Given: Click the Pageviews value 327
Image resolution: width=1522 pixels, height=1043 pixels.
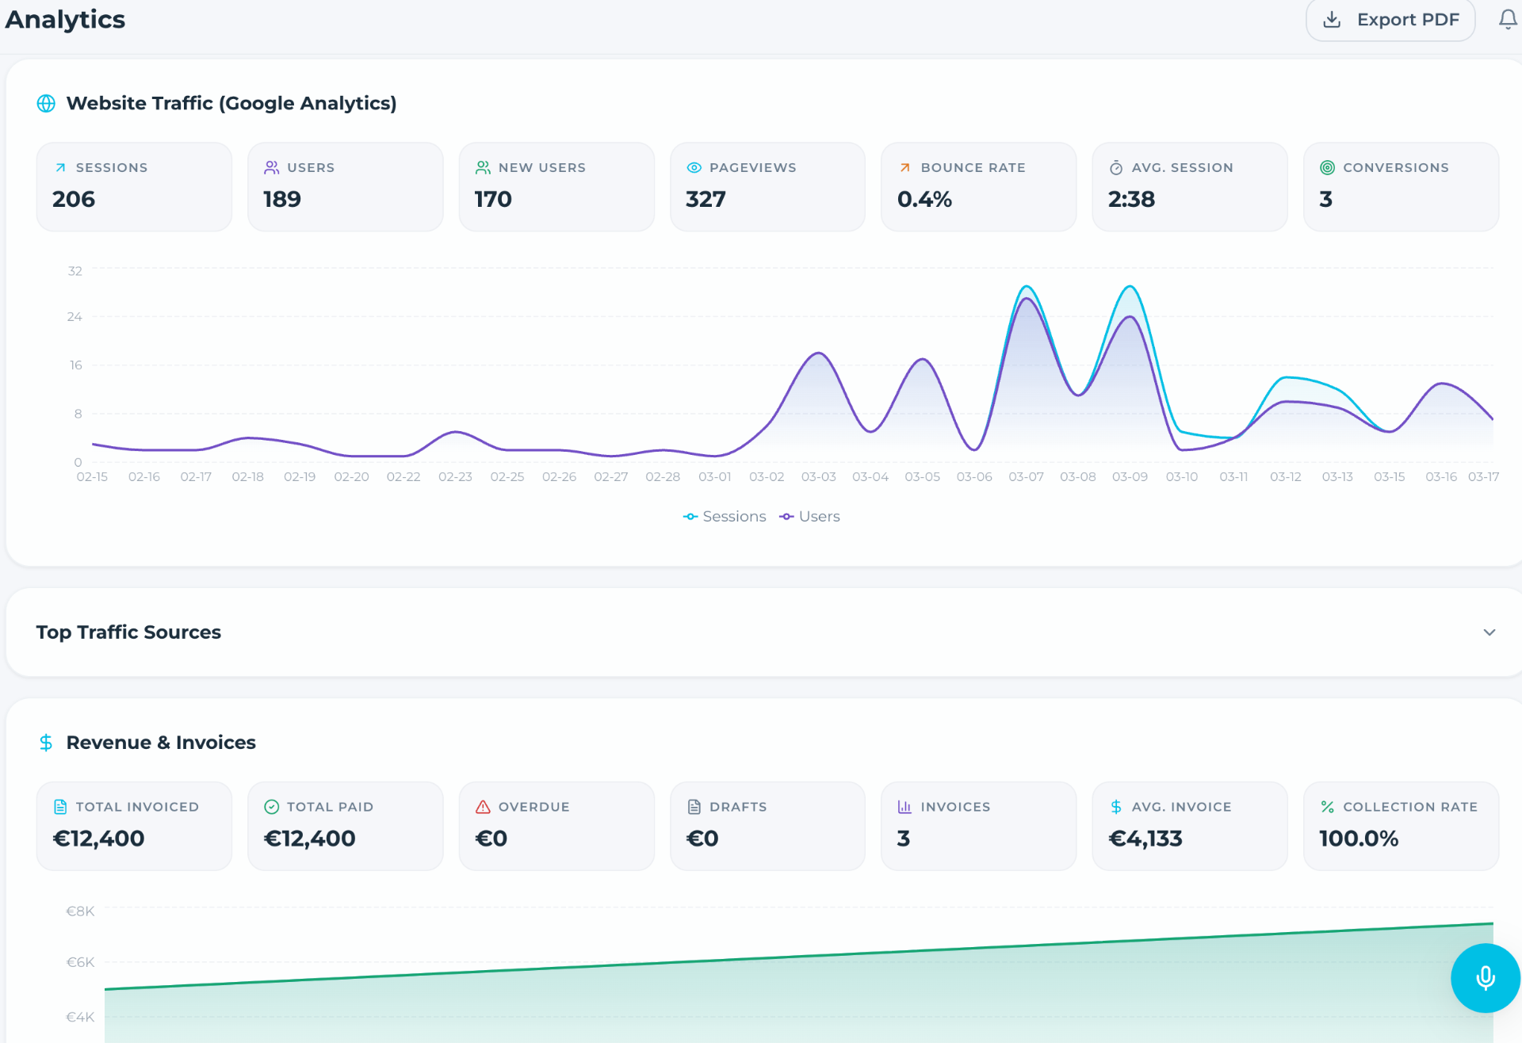Looking at the screenshot, I should tap(706, 199).
